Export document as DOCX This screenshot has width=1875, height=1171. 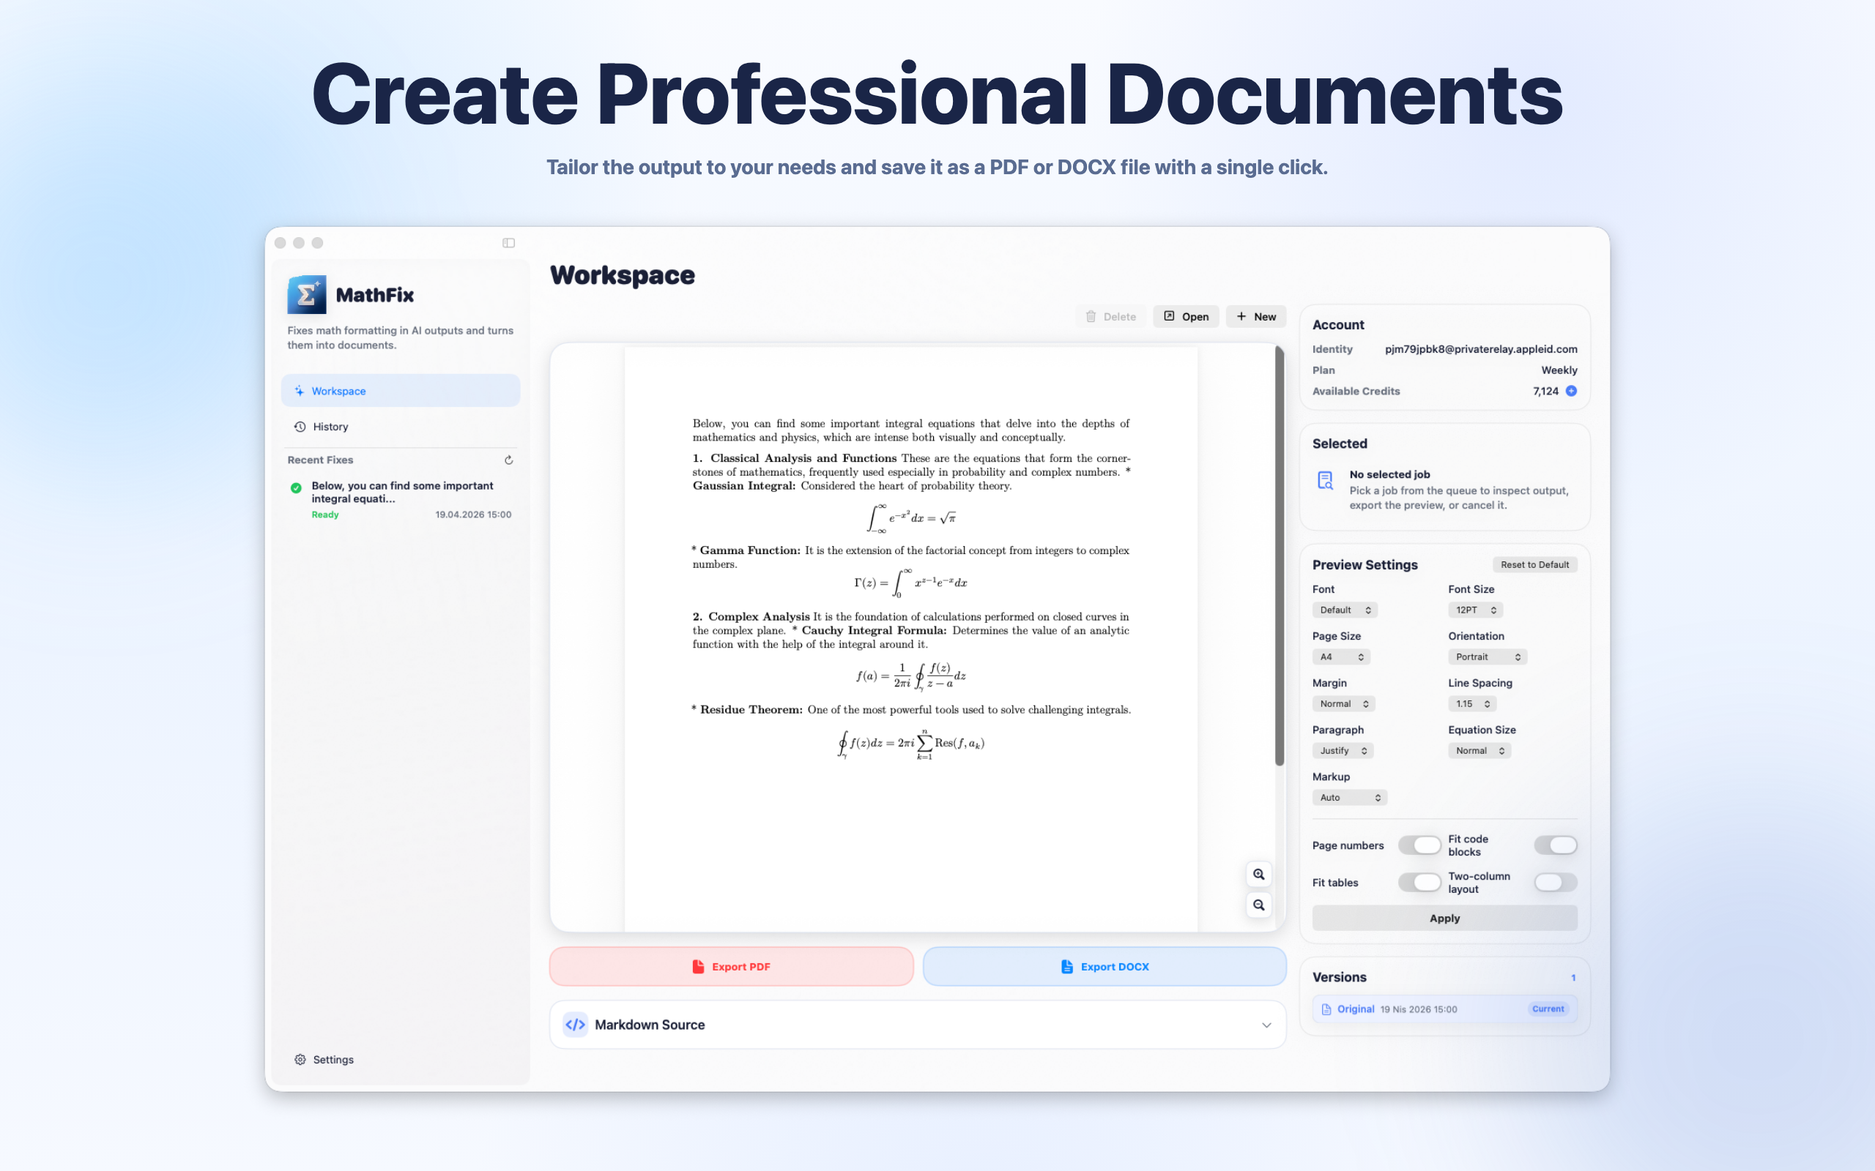tap(1104, 967)
